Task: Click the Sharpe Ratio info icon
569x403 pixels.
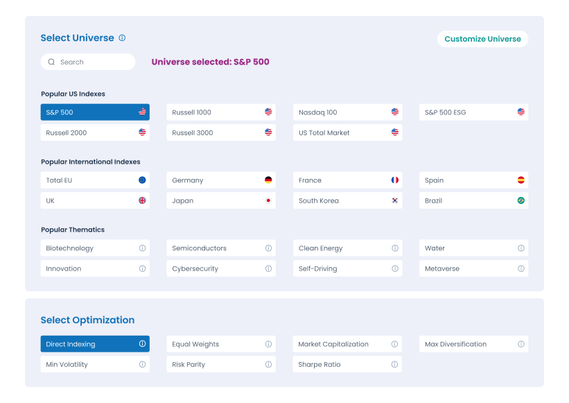Action: pyautogui.click(x=394, y=364)
